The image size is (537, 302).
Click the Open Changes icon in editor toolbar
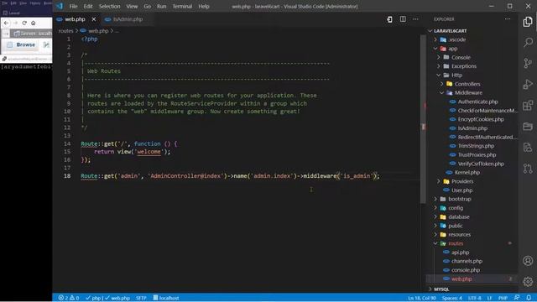click(389, 19)
